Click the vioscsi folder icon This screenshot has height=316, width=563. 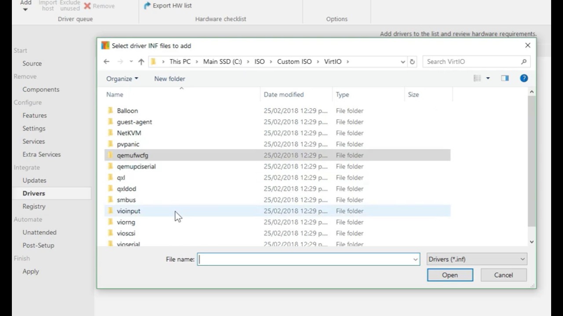(111, 233)
